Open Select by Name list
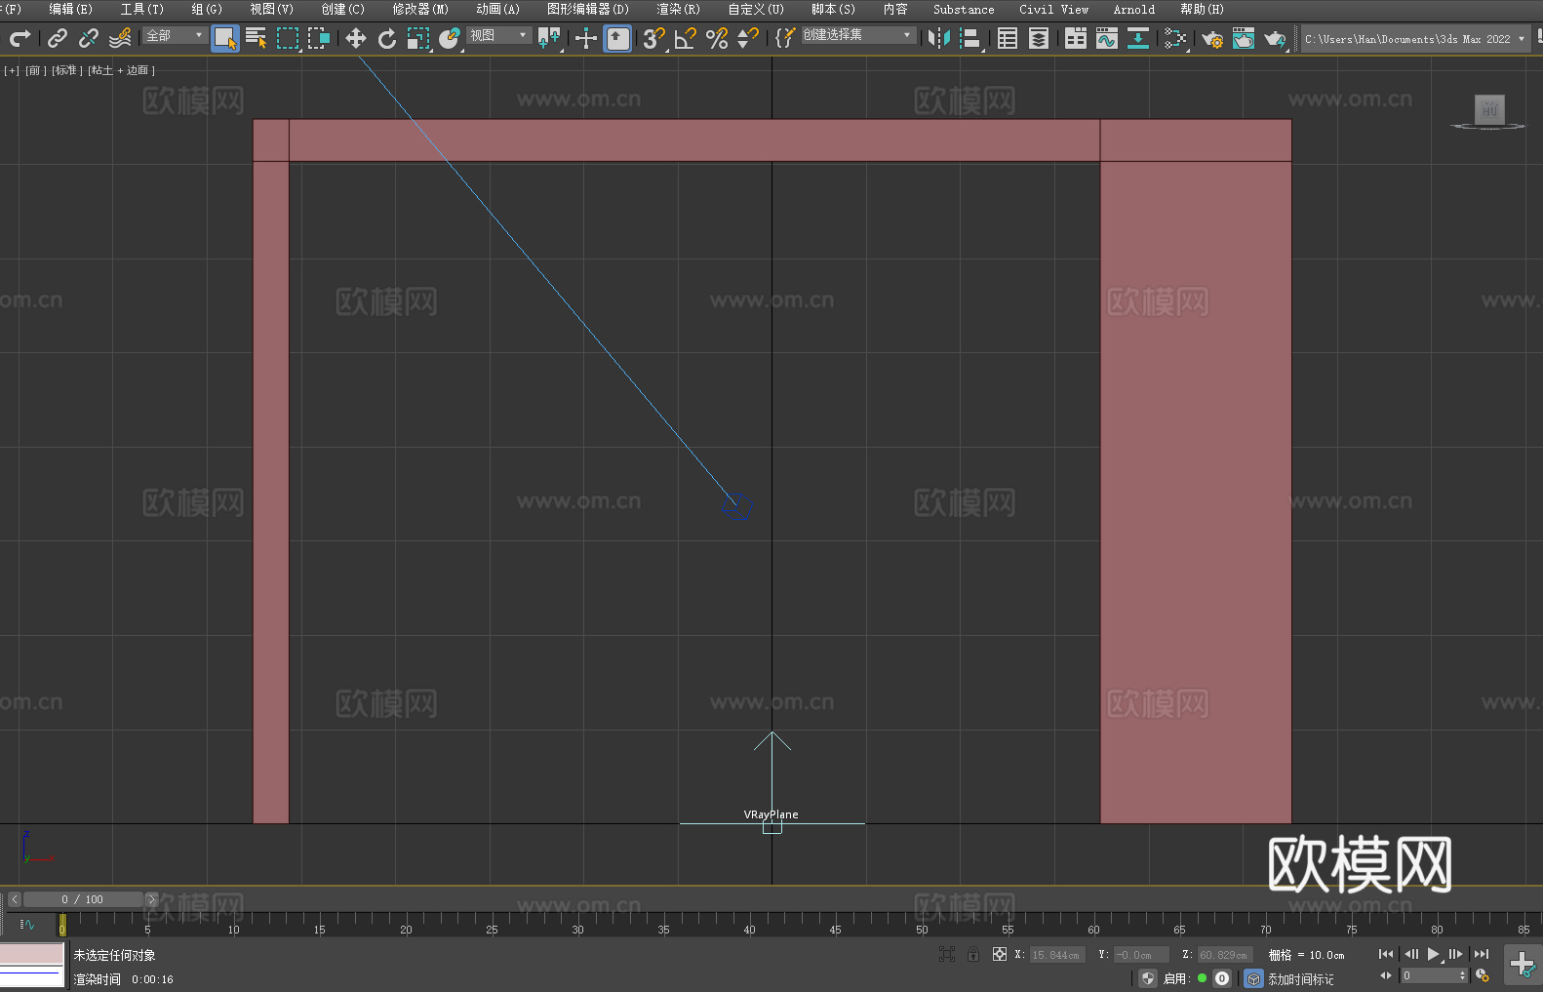The width and height of the screenshot is (1543, 992). [x=257, y=38]
